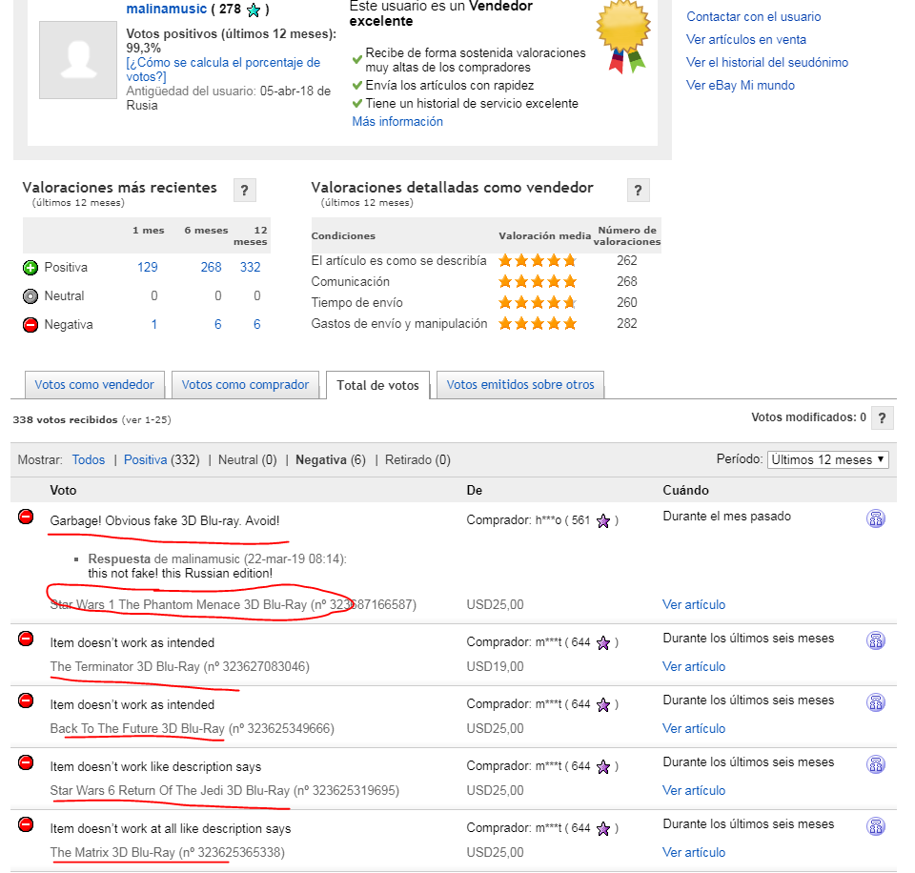The width and height of the screenshot is (915, 873).
Task: Open Votos emitidos sobre otros tab
Action: pyautogui.click(x=520, y=385)
